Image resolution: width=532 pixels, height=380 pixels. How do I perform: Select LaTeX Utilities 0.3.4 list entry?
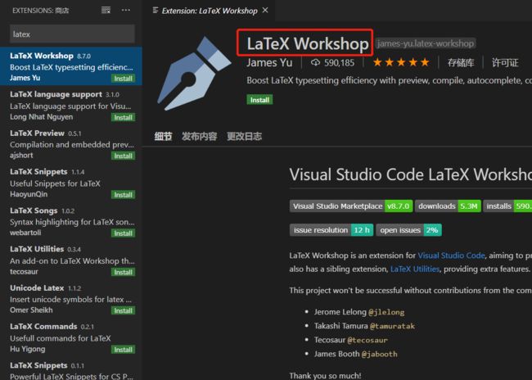point(71,260)
